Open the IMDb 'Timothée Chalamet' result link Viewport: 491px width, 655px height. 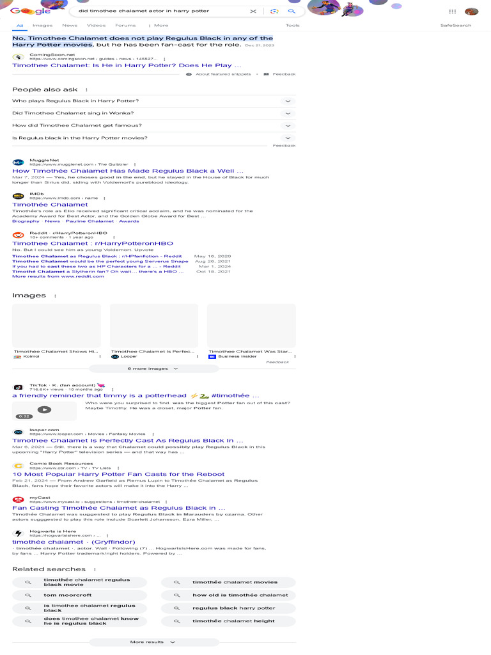coord(50,205)
